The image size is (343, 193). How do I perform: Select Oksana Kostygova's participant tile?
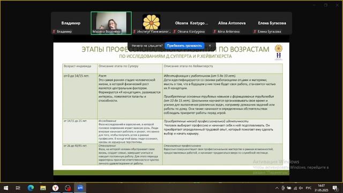coord(191,23)
